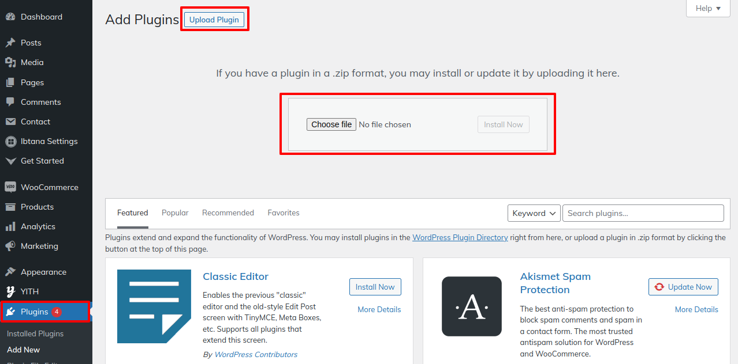Switch to the Featured tab
Image resolution: width=738 pixels, height=364 pixels.
(x=133, y=213)
